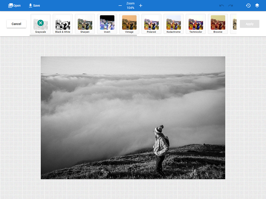Zoom out using the minus icon
The image size is (266, 199).
click(120, 5)
